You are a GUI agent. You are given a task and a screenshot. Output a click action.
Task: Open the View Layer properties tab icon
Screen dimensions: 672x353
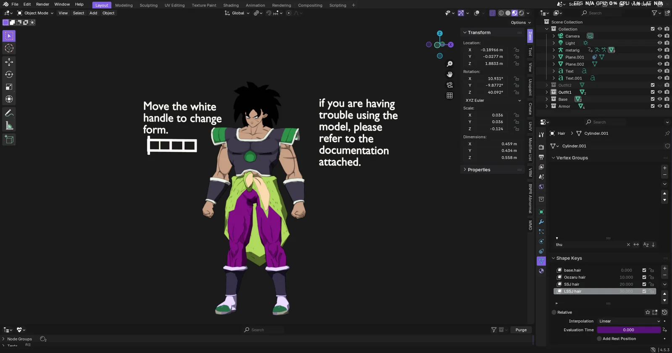[541, 167]
